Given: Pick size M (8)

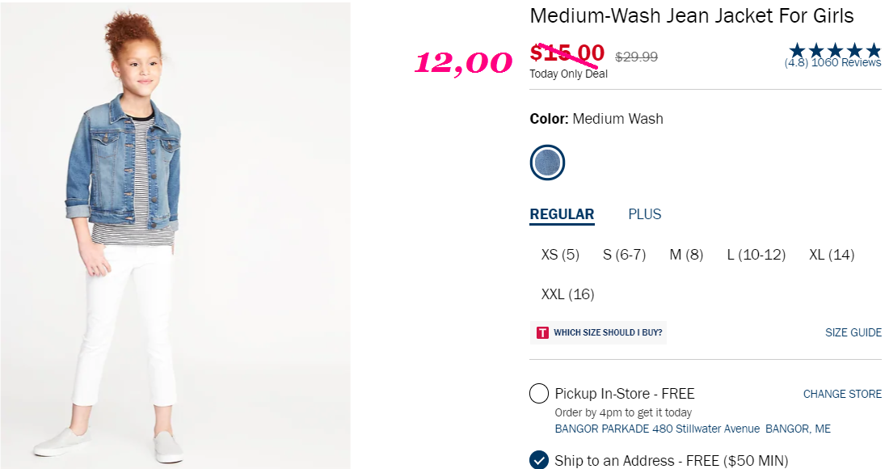Looking at the screenshot, I should pyautogui.click(x=686, y=255).
